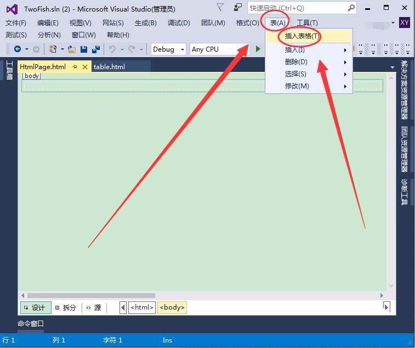Click the XY account avatar

point(404,23)
